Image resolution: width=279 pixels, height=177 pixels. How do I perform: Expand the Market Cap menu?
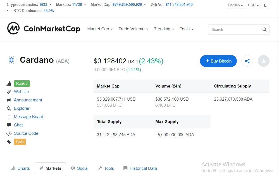pyautogui.click(x=100, y=29)
